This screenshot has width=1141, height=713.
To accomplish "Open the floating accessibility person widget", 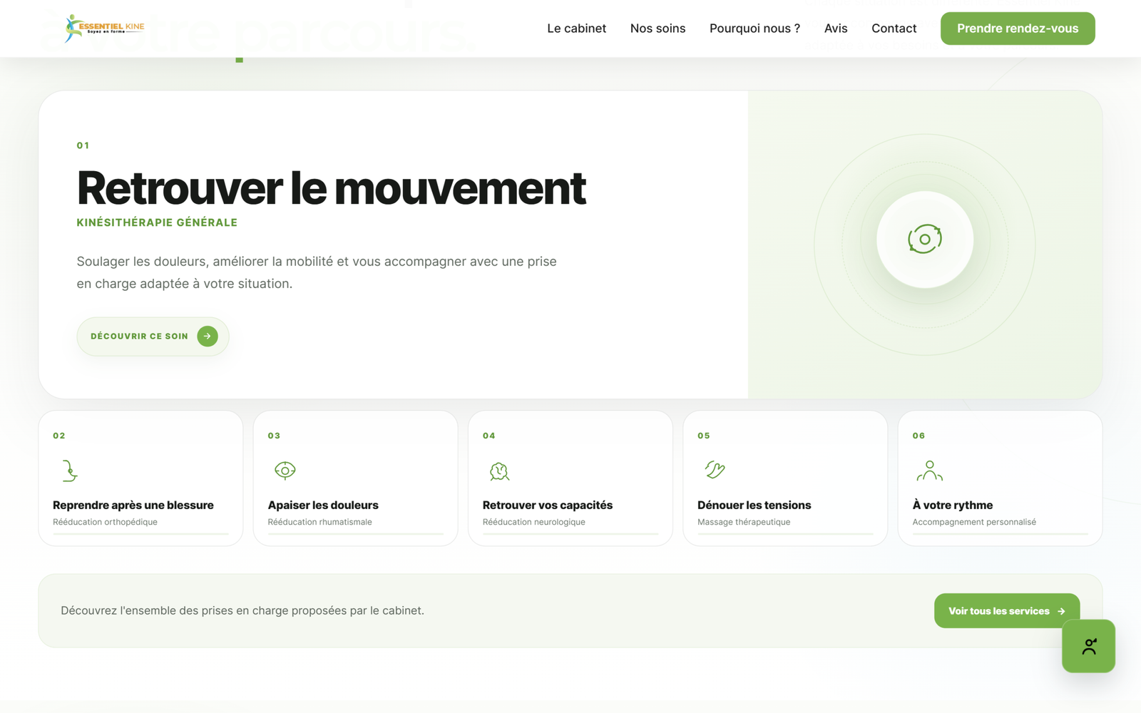I will [1088, 646].
